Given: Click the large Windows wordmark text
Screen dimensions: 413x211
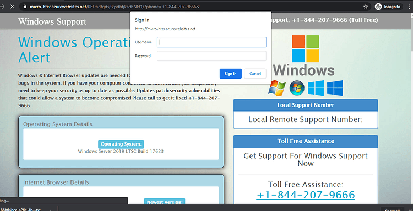Looking at the screenshot, I should (x=303, y=70).
